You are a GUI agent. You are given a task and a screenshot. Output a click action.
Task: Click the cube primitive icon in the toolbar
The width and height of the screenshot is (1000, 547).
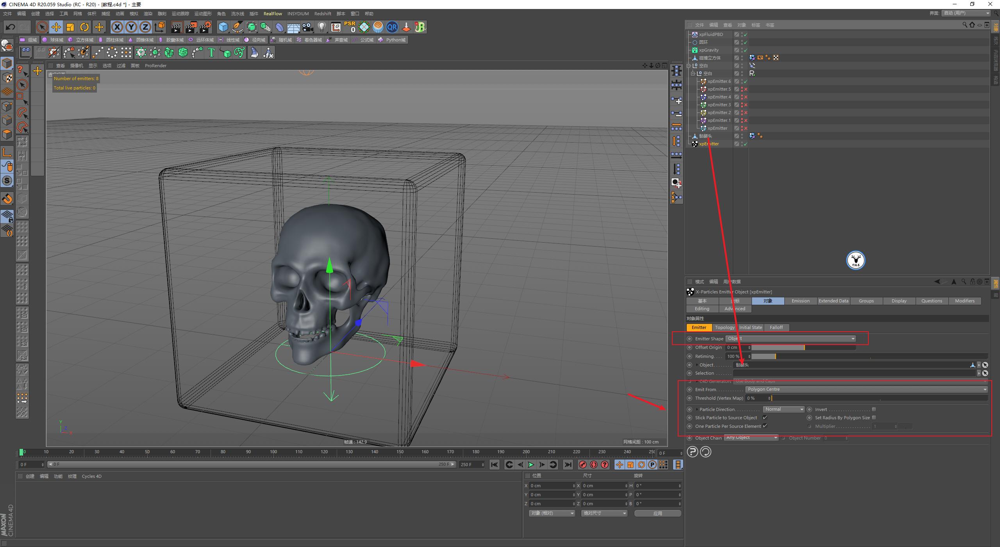pyautogui.click(x=223, y=27)
